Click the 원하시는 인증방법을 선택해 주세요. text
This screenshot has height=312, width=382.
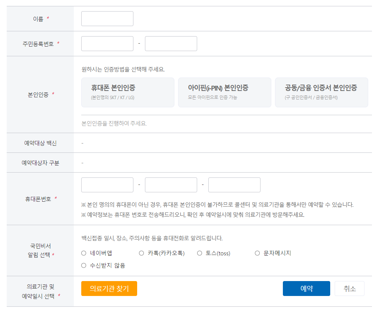point(123,69)
